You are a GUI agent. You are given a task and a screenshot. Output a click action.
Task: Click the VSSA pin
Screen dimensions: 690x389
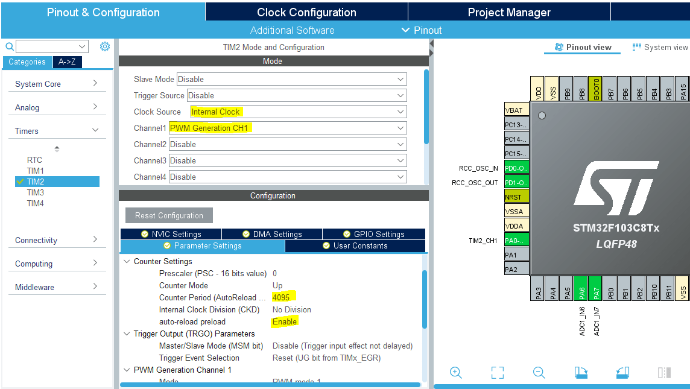tap(516, 212)
